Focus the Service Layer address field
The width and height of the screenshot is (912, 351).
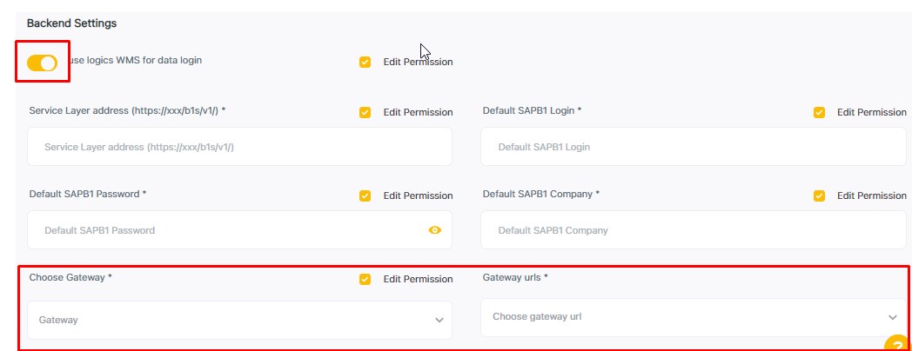(239, 147)
